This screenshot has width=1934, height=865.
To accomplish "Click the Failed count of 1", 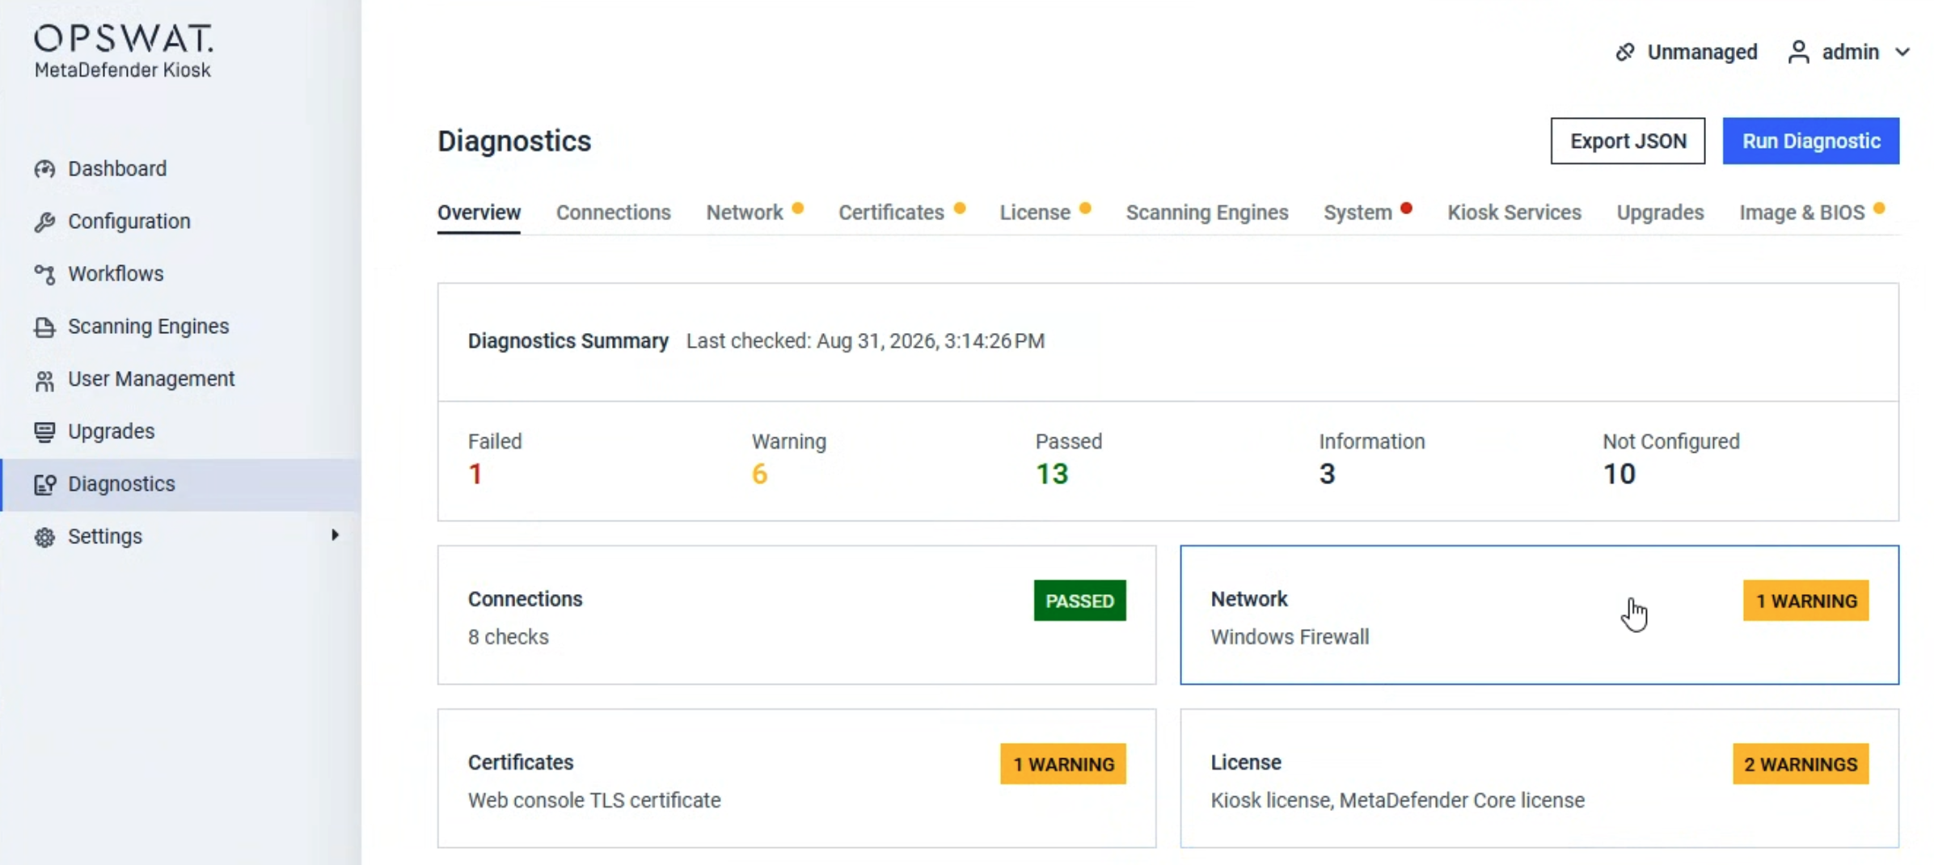I will [475, 474].
